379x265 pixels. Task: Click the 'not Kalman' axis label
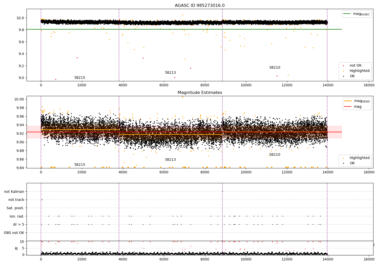click(14, 192)
